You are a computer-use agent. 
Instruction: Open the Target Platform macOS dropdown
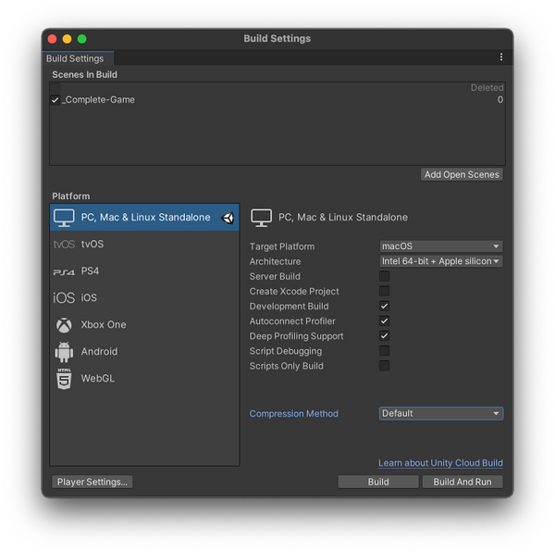[441, 246]
